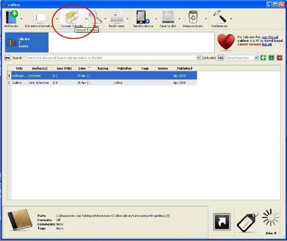Image resolution: width=287 pixels, height=241 pixels.
Task: Minimize the calibre window
Action: click(269, 4)
